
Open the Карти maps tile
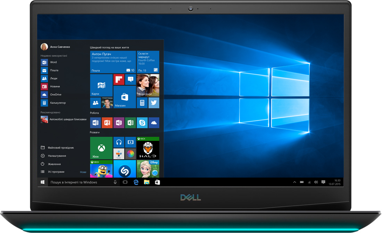(101, 85)
